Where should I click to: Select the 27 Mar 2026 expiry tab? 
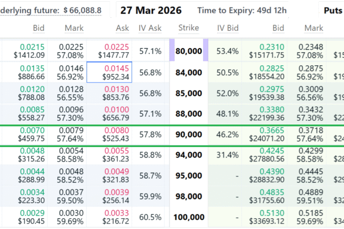click(152, 11)
